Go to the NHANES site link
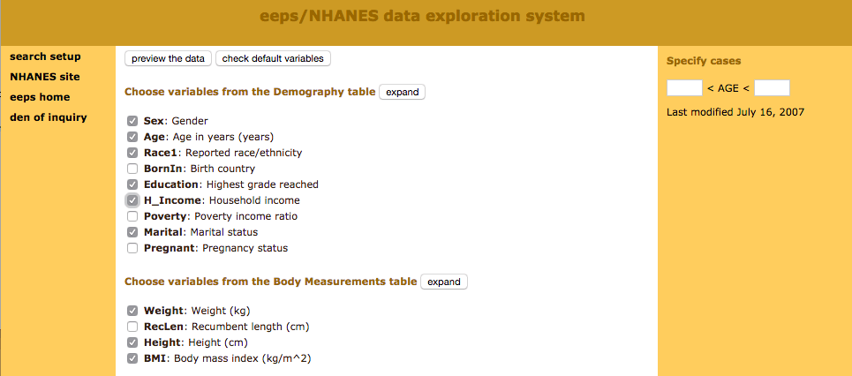Screen dimensions: 852x376 pos(45,77)
